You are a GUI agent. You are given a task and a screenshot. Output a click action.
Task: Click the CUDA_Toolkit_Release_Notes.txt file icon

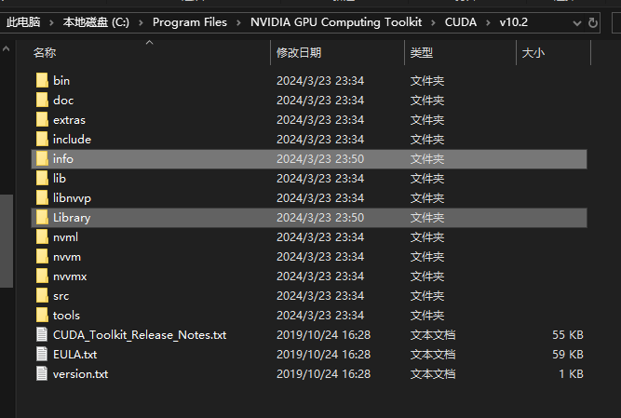[x=42, y=335]
